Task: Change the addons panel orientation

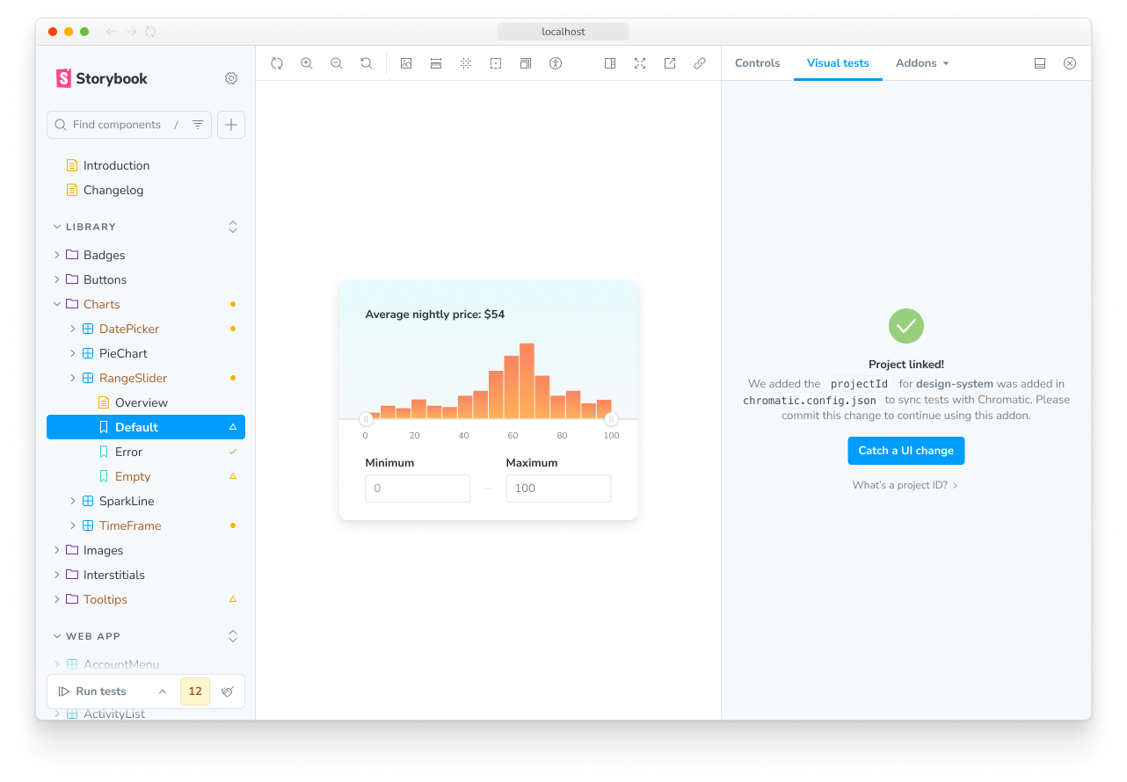Action: 1040,63
